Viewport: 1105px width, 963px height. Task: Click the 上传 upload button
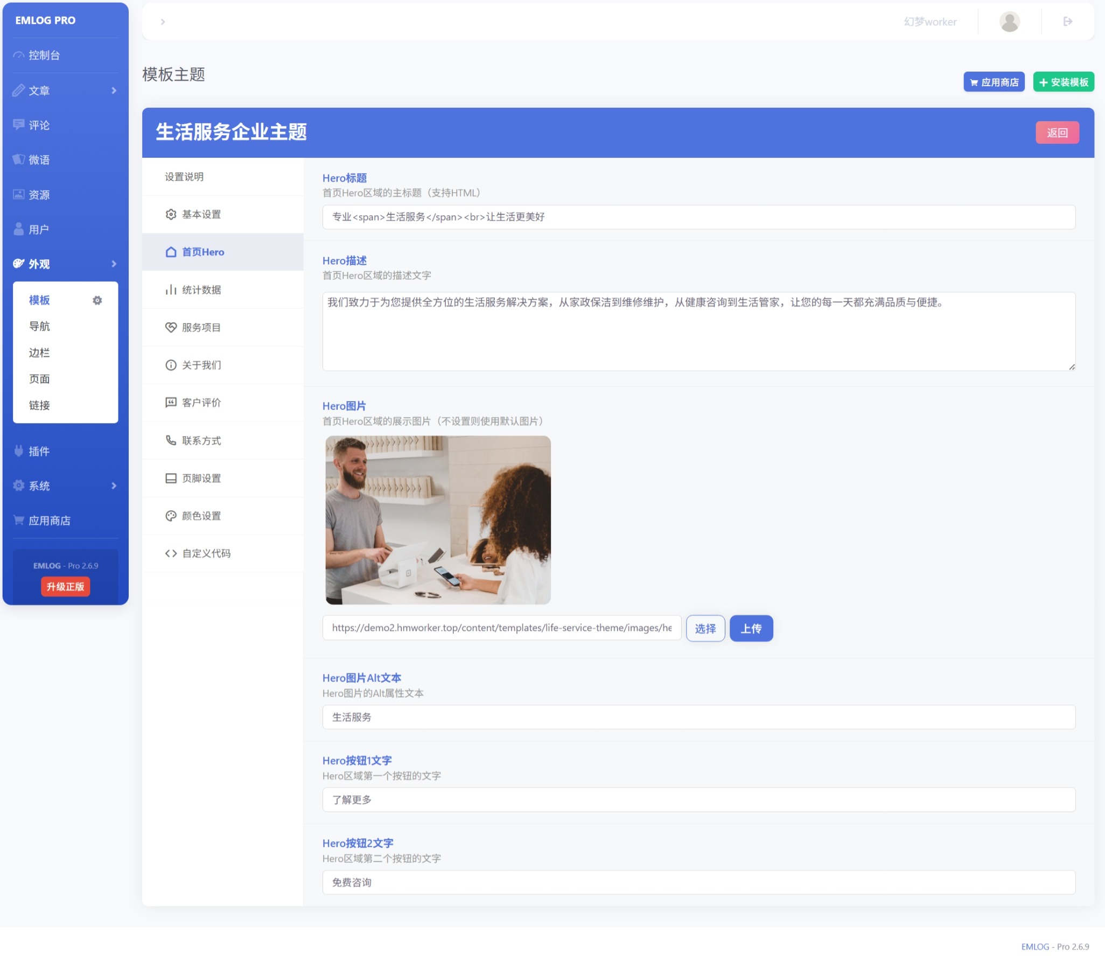click(x=751, y=628)
